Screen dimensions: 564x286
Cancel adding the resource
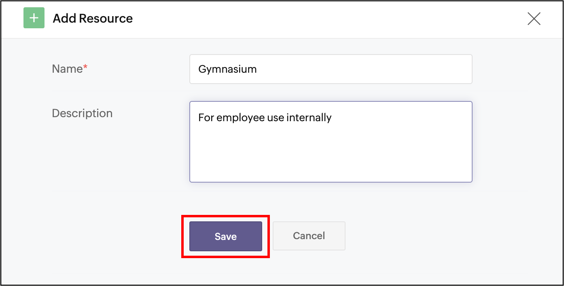309,236
